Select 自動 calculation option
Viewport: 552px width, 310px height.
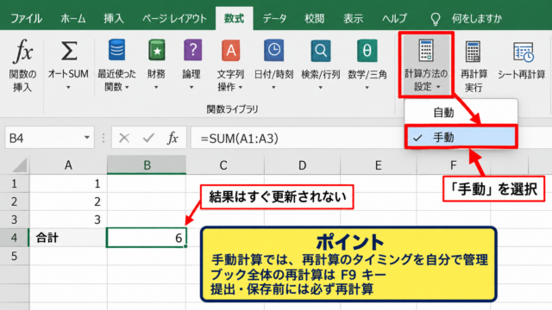pyautogui.click(x=461, y=113)
